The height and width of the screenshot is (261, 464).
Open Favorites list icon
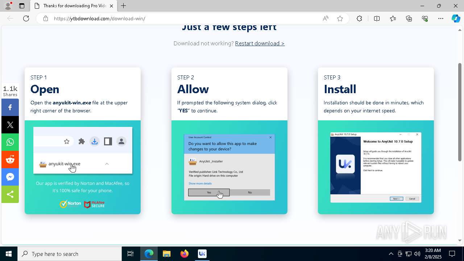coord(393,18)
